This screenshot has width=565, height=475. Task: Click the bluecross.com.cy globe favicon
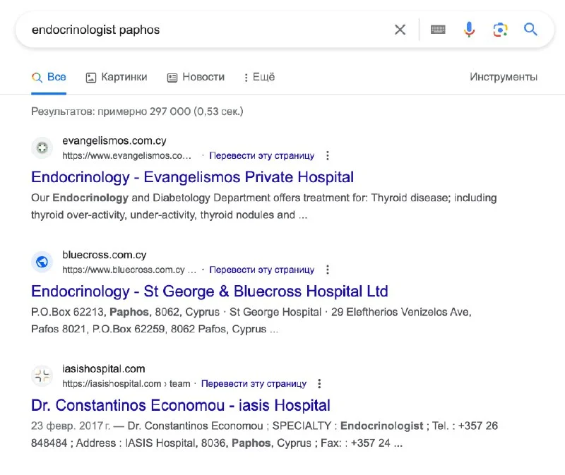[x=42, y=262]
